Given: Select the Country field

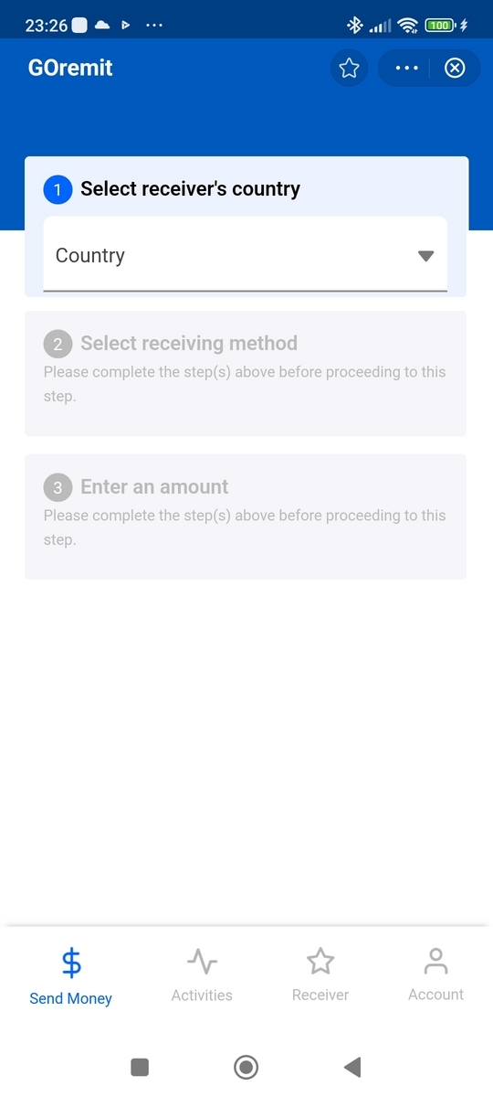Looking at the screenshot, I should (x=246, y=255).
